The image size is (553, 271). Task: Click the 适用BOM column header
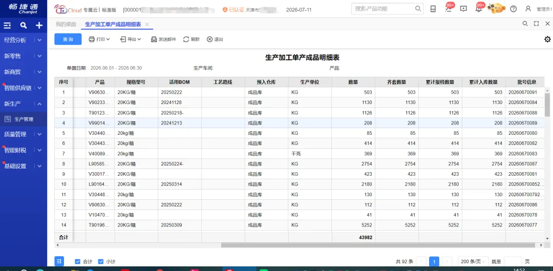pyautogui.click(x=180, y=82)
